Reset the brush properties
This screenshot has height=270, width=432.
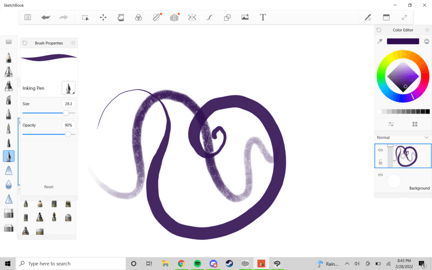click(48, 187)
